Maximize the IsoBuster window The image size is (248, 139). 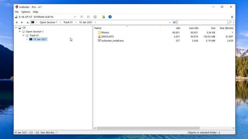point(222,7)
